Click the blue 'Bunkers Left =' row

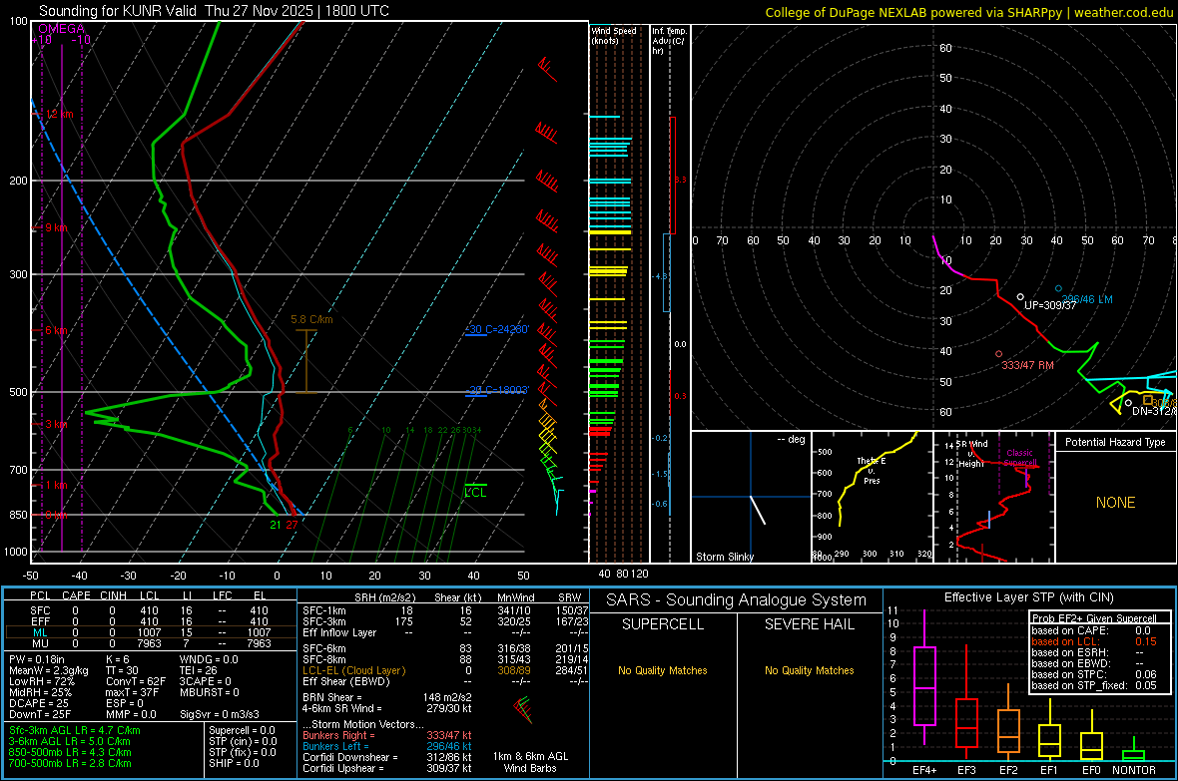(387, 746)
